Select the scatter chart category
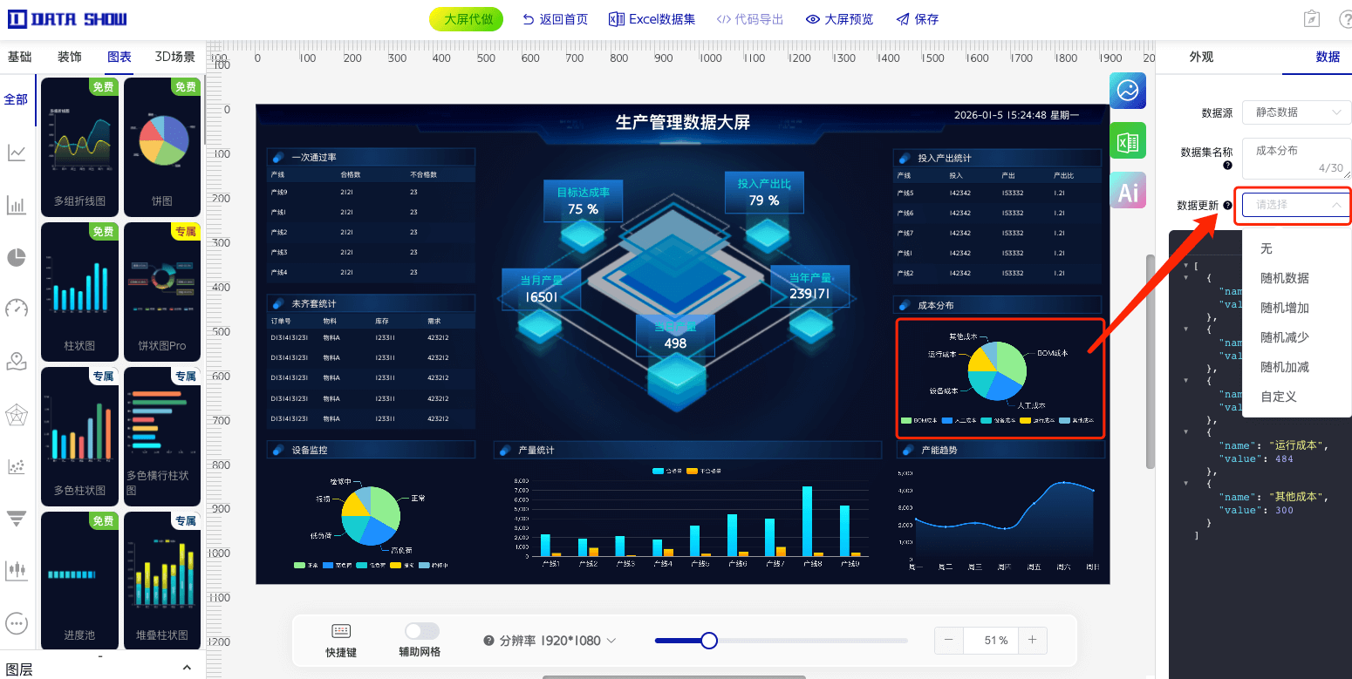Screen dimensions: 1352x679 tap(17, 466)
